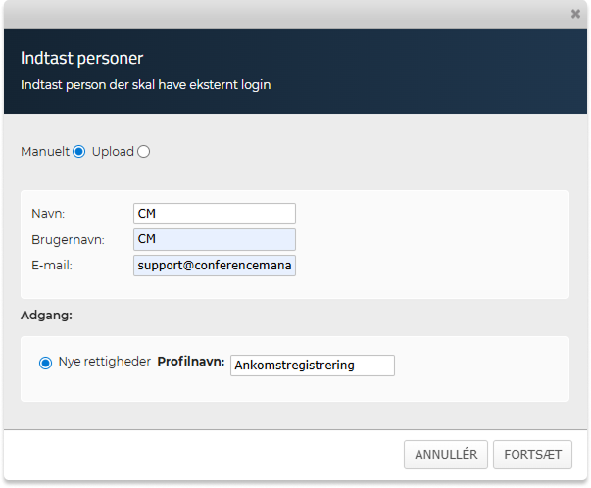Viewport: 591px width, 488px height.
Task: Click the Navn: field label
Action: [x=48, y=214]
